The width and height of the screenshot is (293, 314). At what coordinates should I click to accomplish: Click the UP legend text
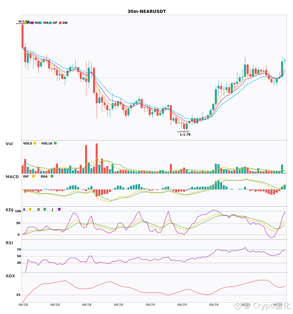click(55, 23)
